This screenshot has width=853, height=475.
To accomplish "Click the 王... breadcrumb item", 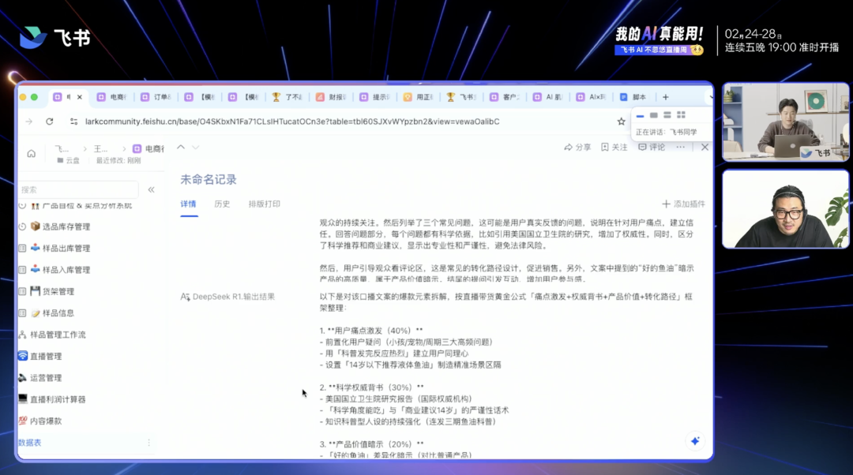I will click(100, 148).
